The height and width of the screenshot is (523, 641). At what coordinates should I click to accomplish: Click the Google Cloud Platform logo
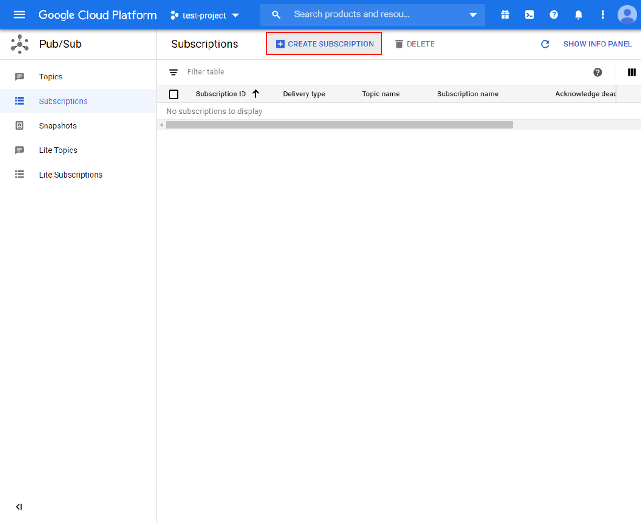(x=98, y=15)
